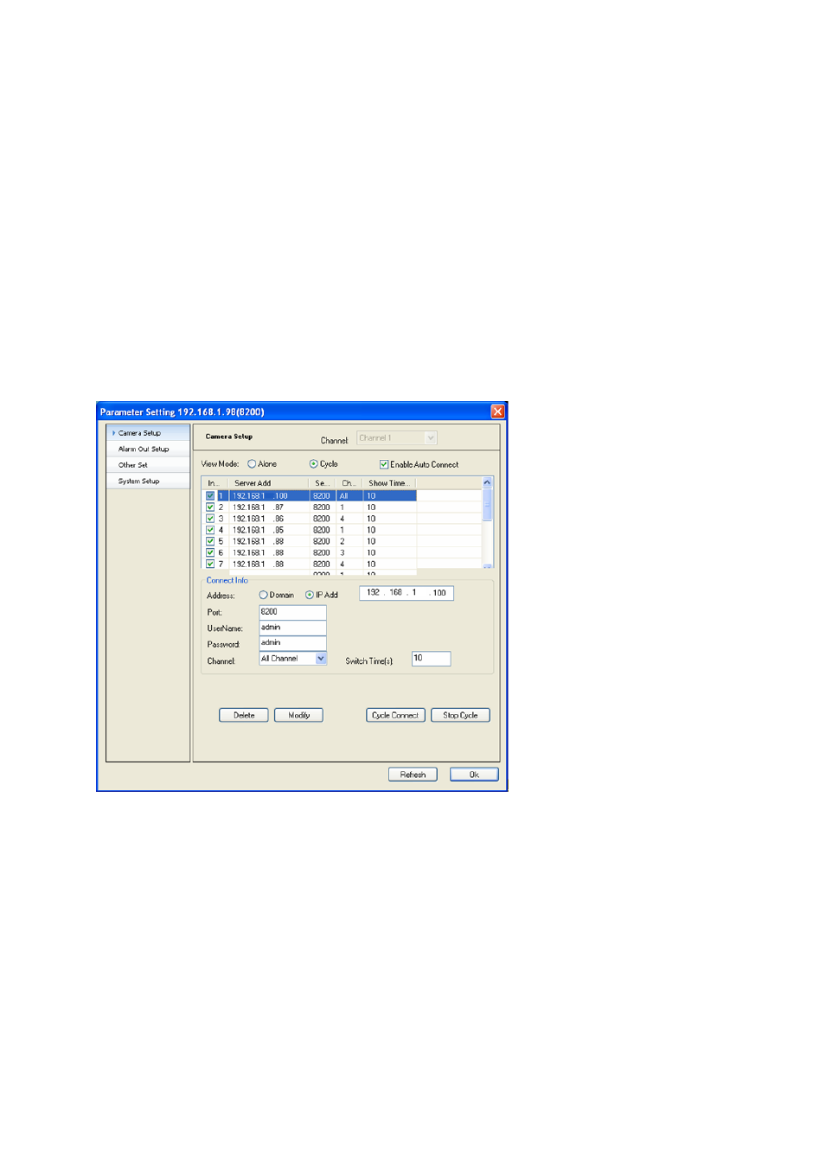Viewport: 826px width, 1167px height.
Task: Go to the System Setup section
Action: tap(148, 481)
